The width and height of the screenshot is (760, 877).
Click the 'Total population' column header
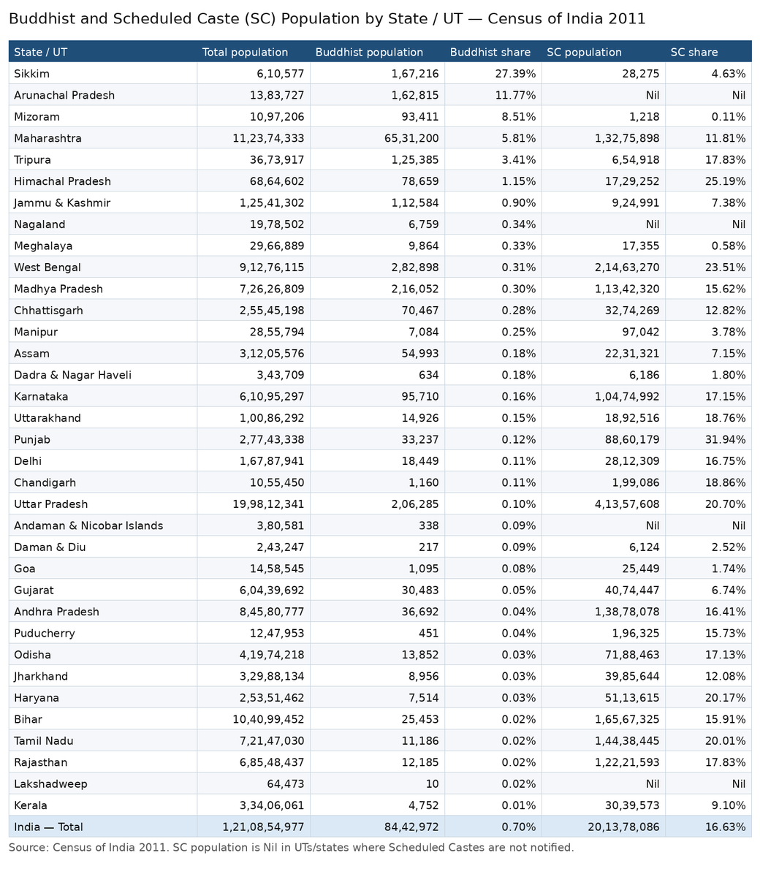(x=254, y=52)
